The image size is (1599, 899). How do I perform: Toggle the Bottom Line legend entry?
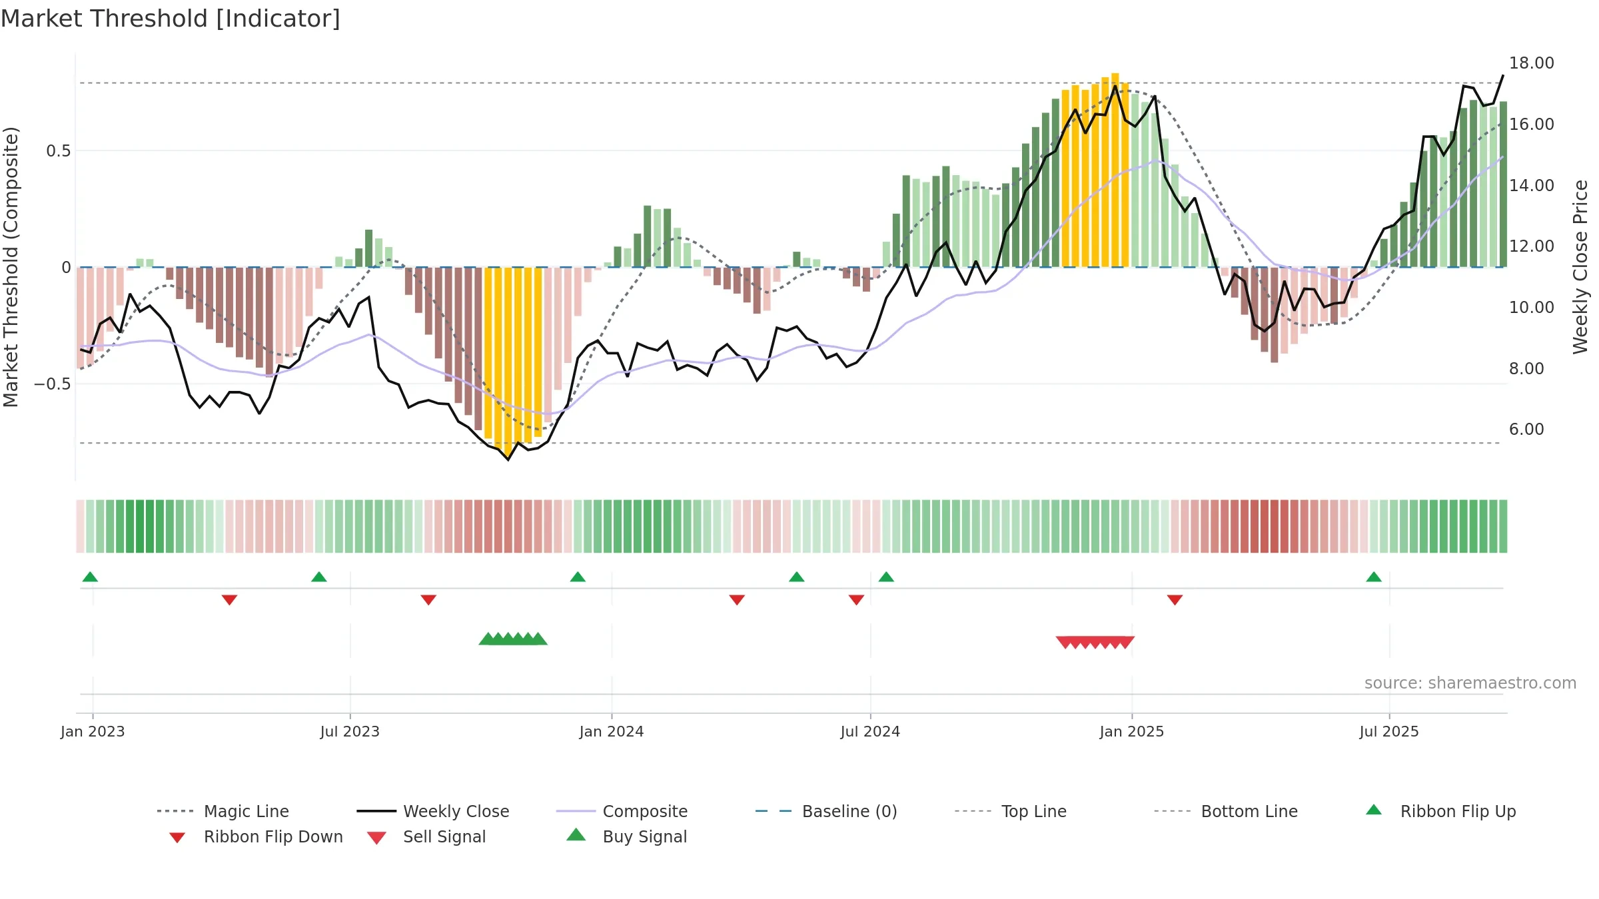click(x=1226, y=811)
